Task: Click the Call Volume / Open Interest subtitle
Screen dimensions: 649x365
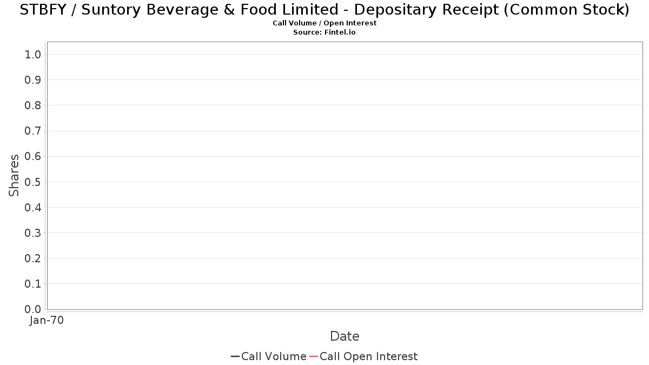Action: pos(325,23)
